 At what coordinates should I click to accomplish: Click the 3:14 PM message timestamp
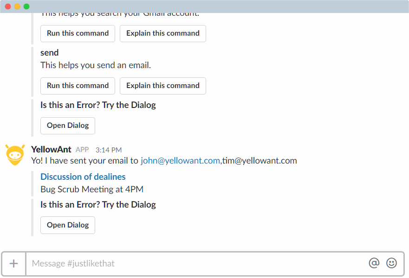click(109, 150)
